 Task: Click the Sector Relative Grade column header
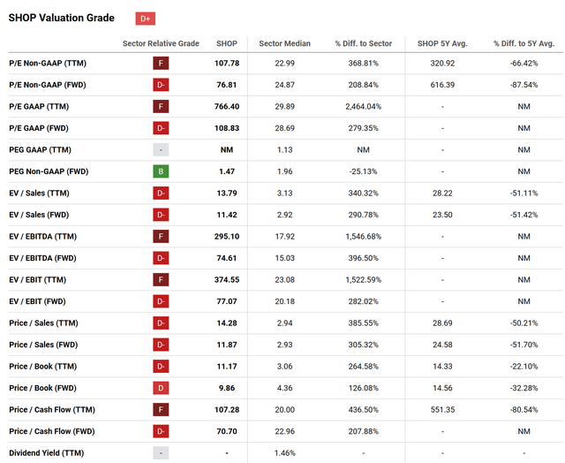(x=161, y=43)
